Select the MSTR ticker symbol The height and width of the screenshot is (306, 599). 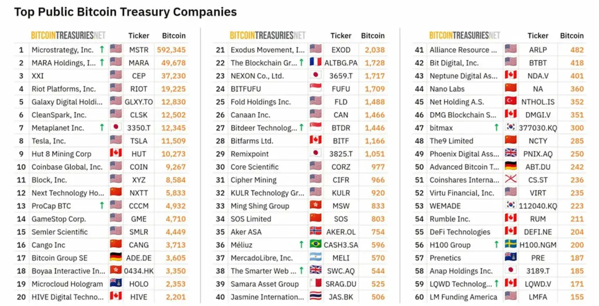[x=139, y=50]
